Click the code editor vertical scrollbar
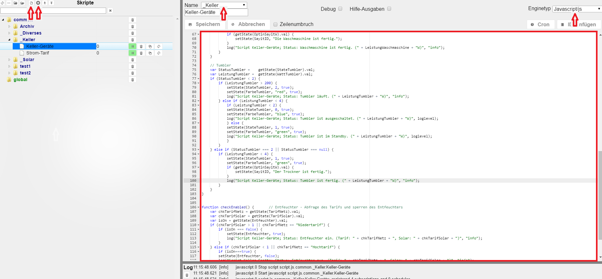The height and width of the screenshot is (279, 602). tap(600, 195)
